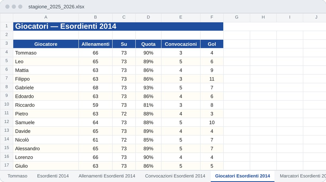Select the Gol header cell
Screen dimensions: 326x182
(212, 44)
